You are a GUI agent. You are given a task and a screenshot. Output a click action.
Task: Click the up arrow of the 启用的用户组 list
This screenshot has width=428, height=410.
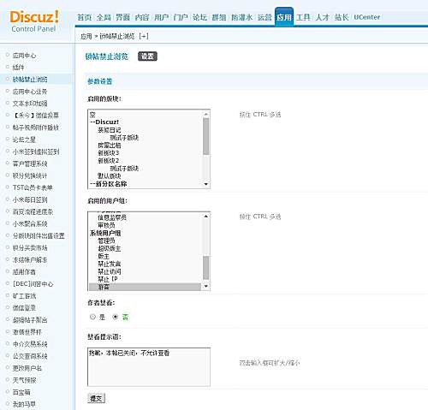click(x=206, y=217)
